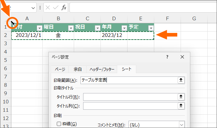Click the confirm checkmark in formula bar
217x128 pixels.
coord(56,8)
